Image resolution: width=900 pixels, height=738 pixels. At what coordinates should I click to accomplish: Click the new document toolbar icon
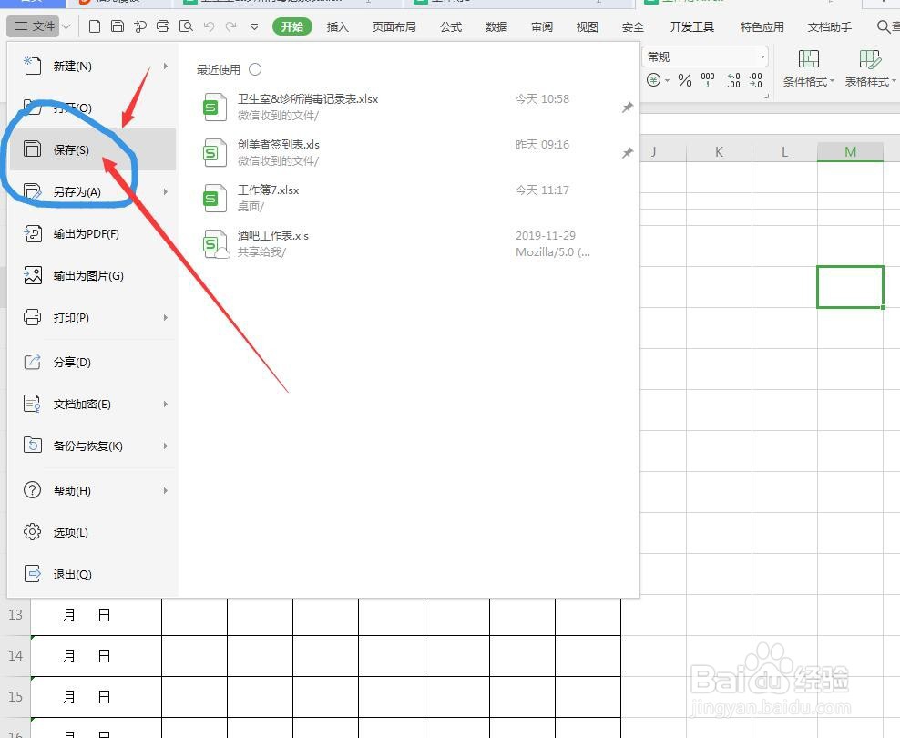95,26
